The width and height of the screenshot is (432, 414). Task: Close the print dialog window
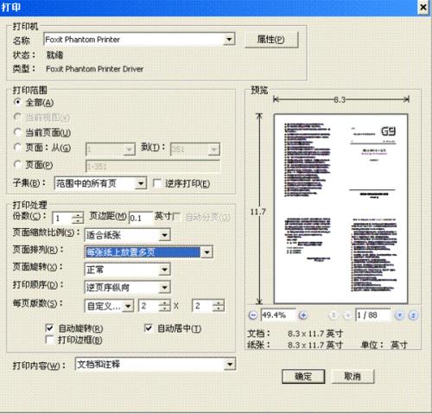[423, 7]
